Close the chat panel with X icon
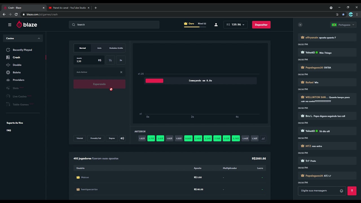This screenshot has width=361, height=203. [300, 25]
